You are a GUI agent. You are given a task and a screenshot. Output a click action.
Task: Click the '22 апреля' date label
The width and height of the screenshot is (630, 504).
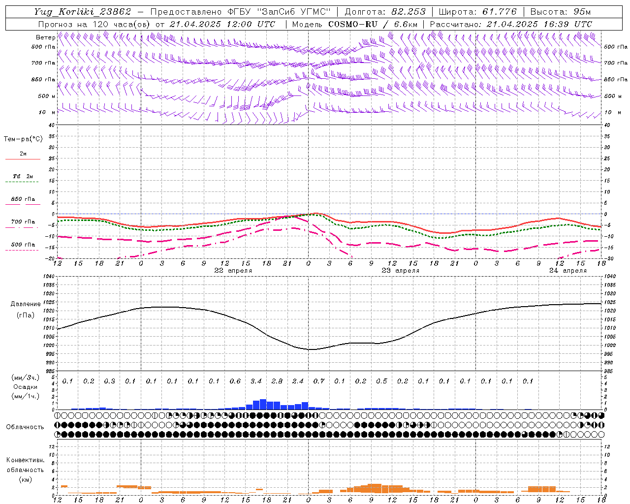[x=233, y=271]
